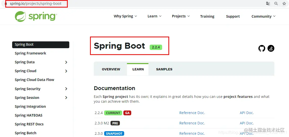This screenshot has height=137, width=289.
Task: Select Spring Integration in the sidebar
Action: click(30, 106)
